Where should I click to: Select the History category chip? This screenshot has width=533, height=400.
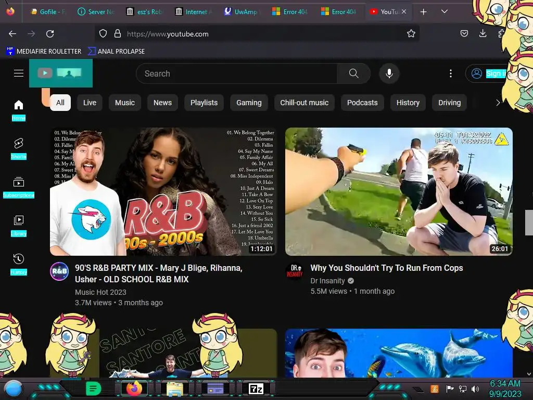click(408, 103)
